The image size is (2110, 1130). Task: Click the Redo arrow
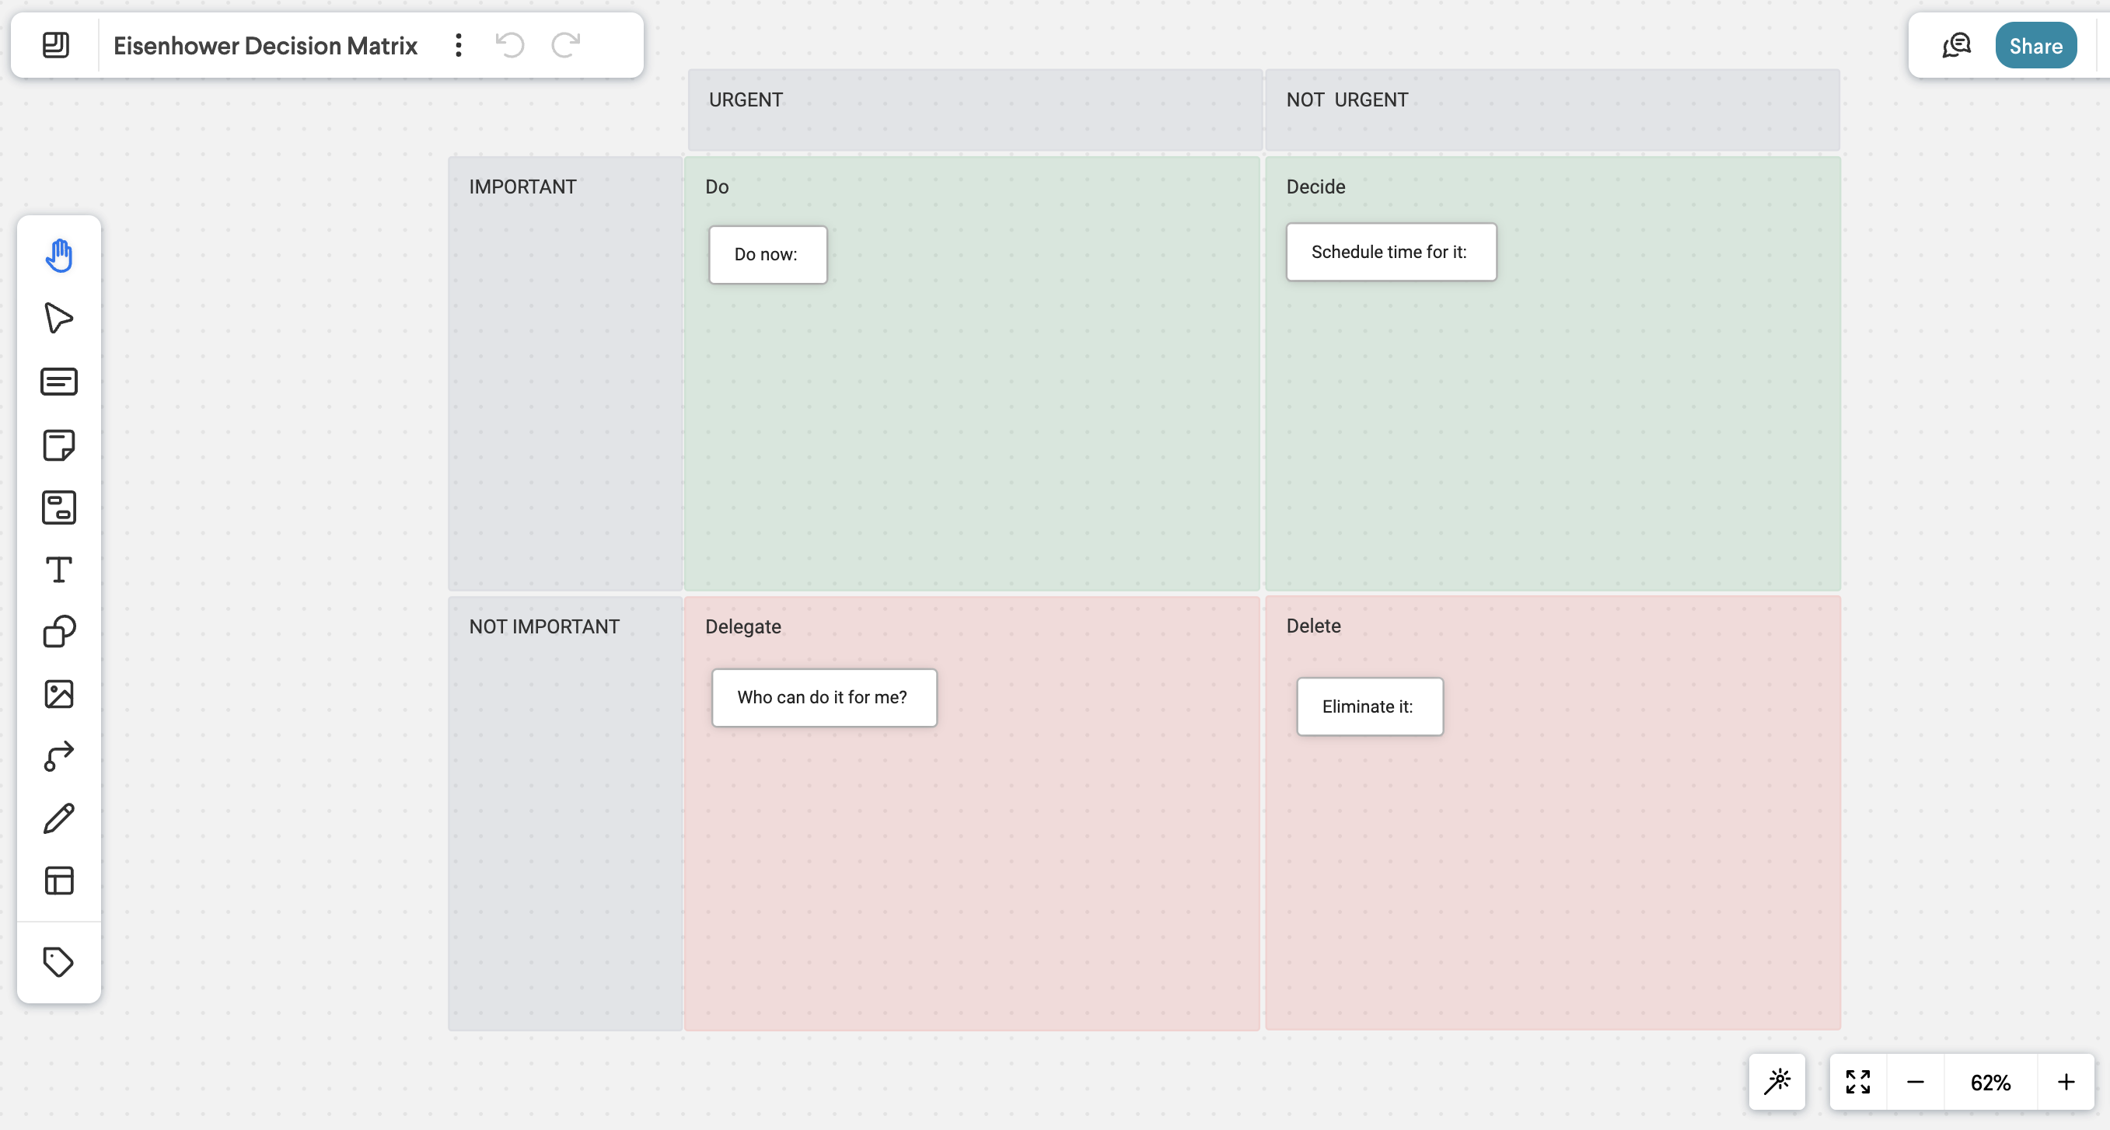pyautogui.click(x=566, y=45)
